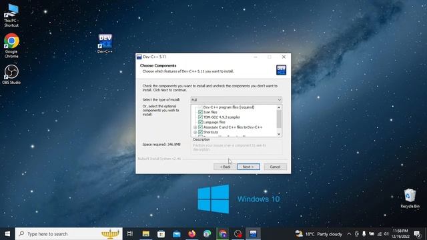This screenshot has height=240, width=427.
Task: Click the volume icon in system tray
Action: [x=386, y=234]
